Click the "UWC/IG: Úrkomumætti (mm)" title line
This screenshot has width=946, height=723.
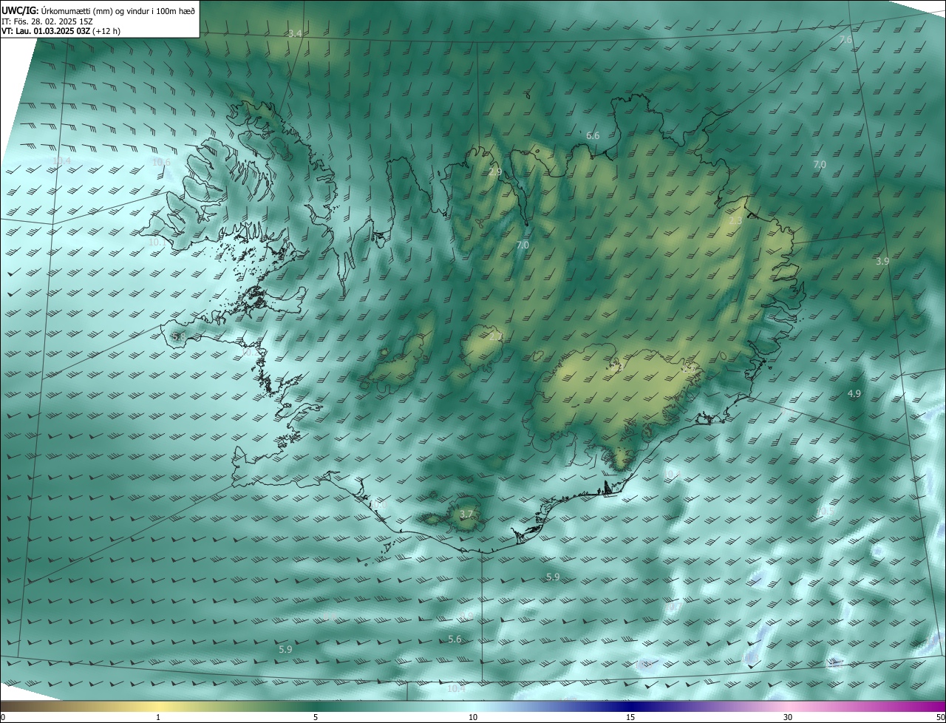(x=98, y=11)
